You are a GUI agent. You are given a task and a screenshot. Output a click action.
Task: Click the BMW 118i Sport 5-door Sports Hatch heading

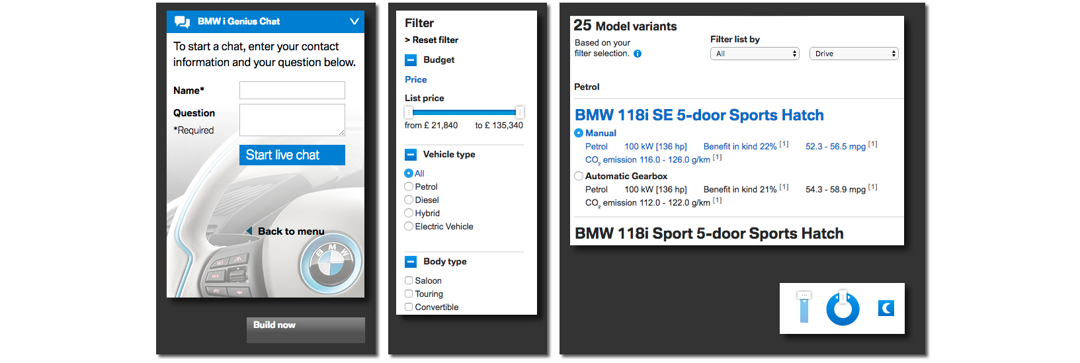709,233
